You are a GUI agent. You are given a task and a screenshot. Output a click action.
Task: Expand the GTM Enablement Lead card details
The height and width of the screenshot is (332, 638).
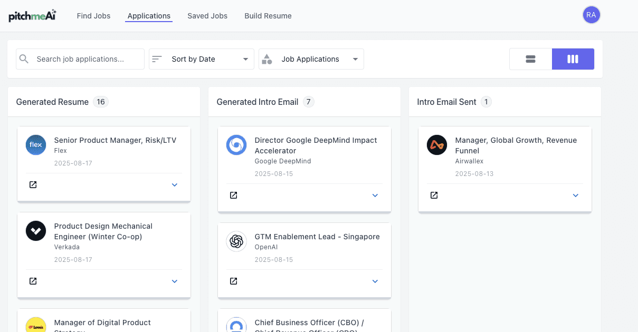point(375,281)
